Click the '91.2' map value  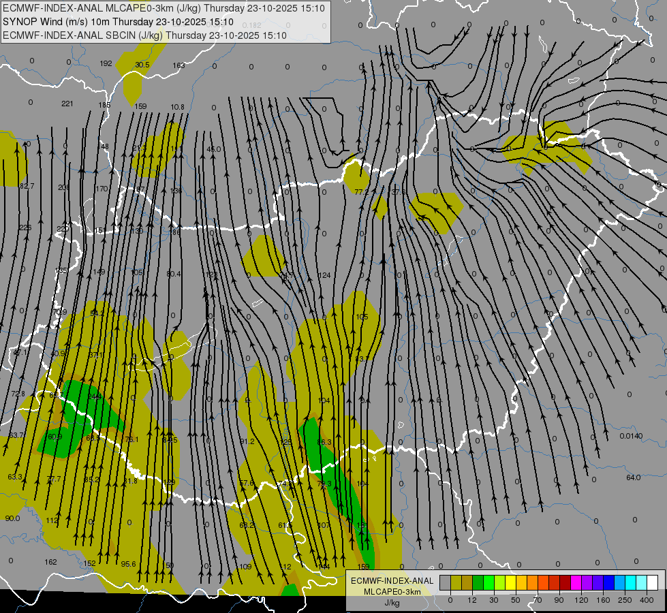[x=247, y=441]
